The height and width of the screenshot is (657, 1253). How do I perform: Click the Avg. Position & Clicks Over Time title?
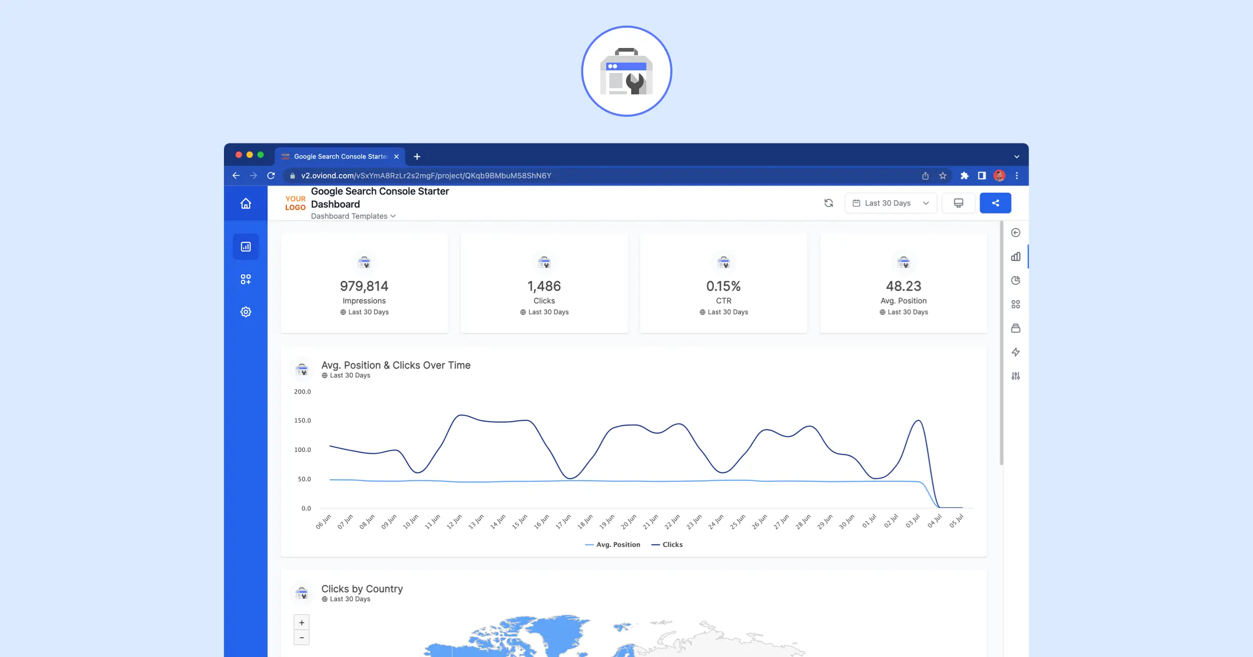[x=396, y=365]
